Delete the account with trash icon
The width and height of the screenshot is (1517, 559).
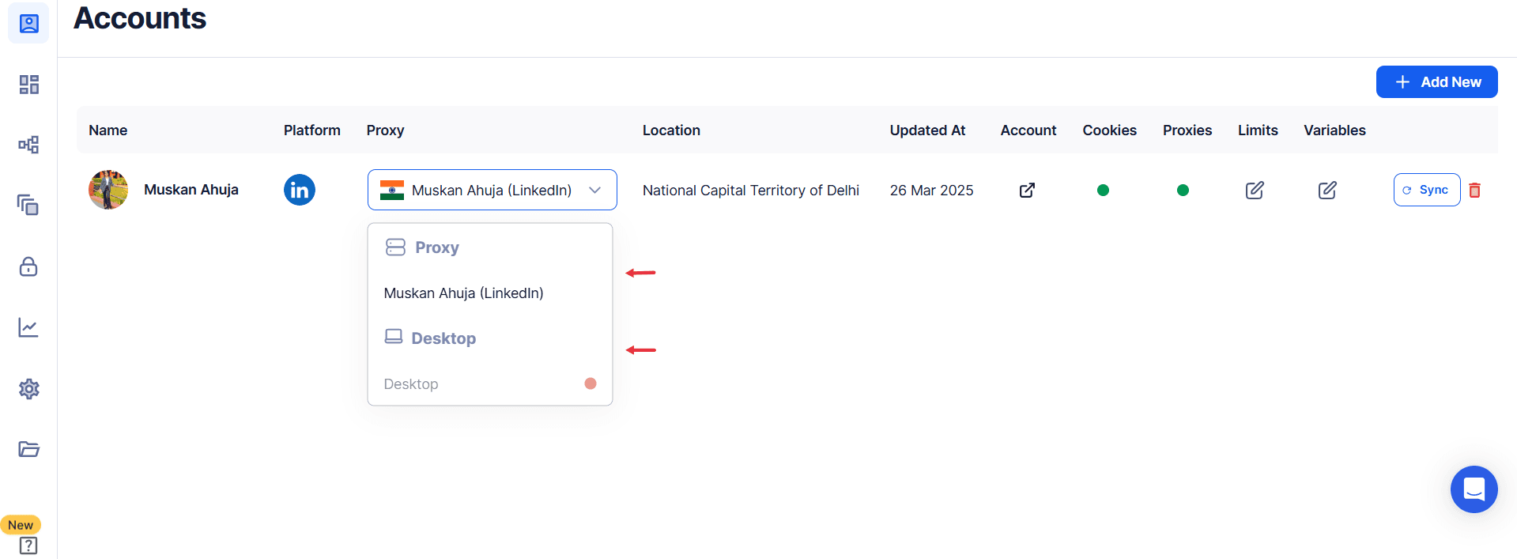coord(1474,190)
